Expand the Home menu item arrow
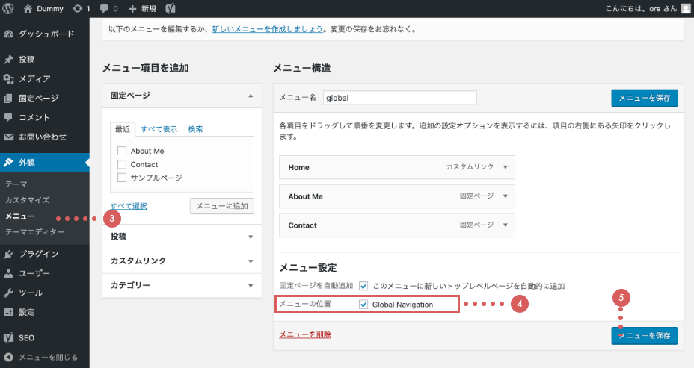This screenshot has height=368, width=694. click(506, 168)
